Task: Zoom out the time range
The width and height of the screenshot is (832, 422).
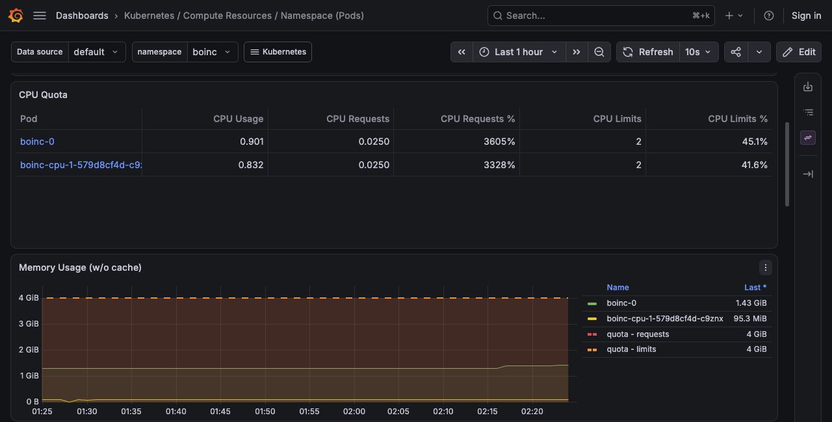Action: pyautogui.click(x=599, y=52)
